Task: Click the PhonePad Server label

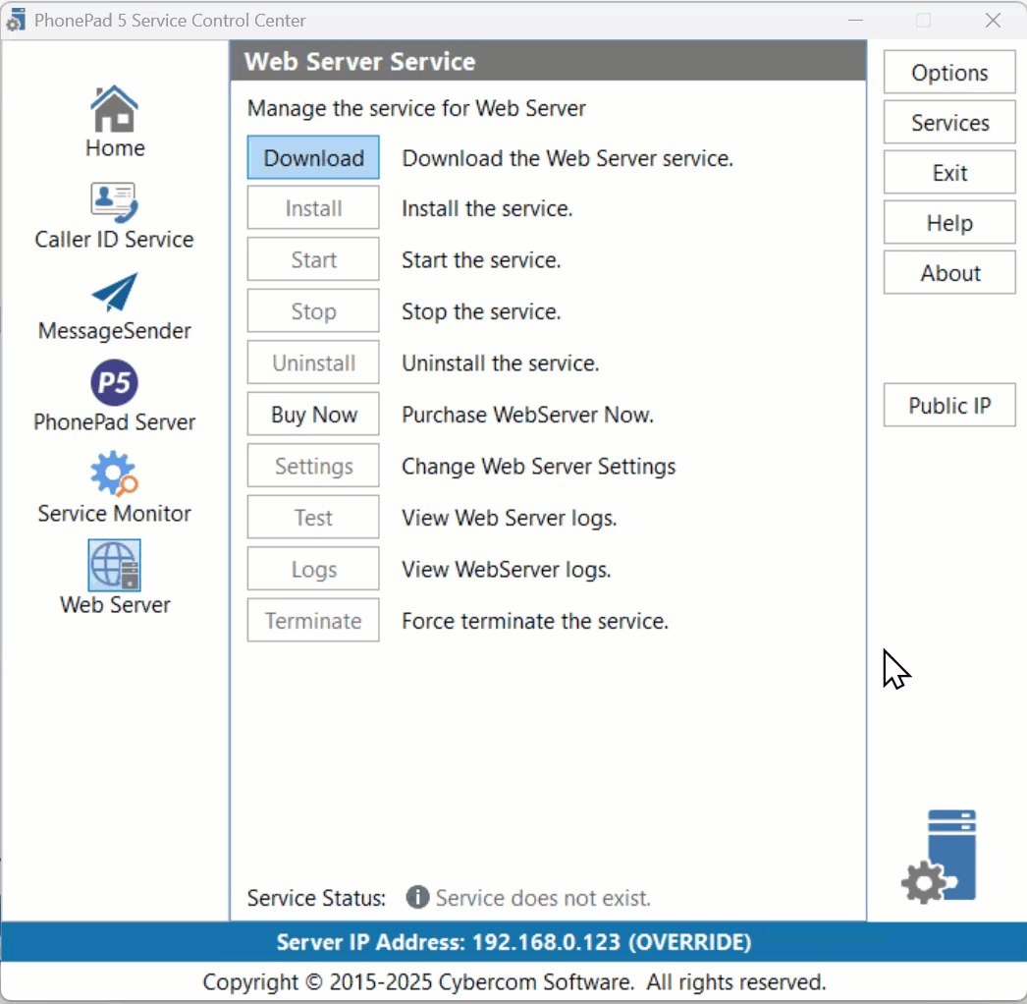Action: 114,422
